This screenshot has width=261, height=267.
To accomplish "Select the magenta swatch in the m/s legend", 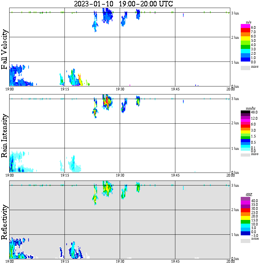I will click(x=245, y=26).
